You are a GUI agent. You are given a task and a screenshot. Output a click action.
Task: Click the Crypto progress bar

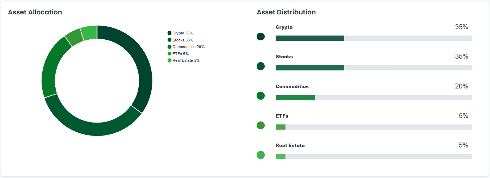coord(373,38)
